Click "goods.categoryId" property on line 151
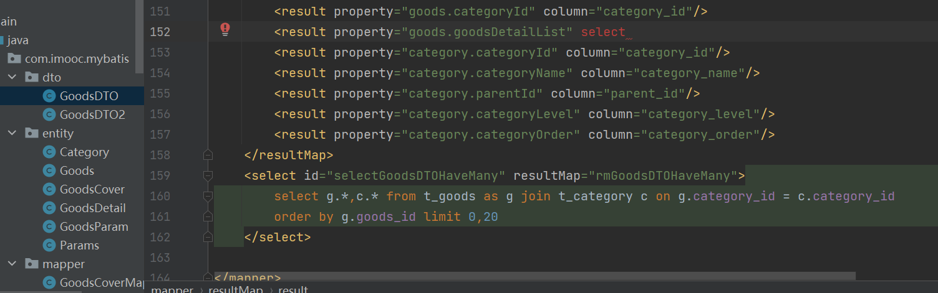Screen dimensions: 938x293 click(x=468, y=11)
